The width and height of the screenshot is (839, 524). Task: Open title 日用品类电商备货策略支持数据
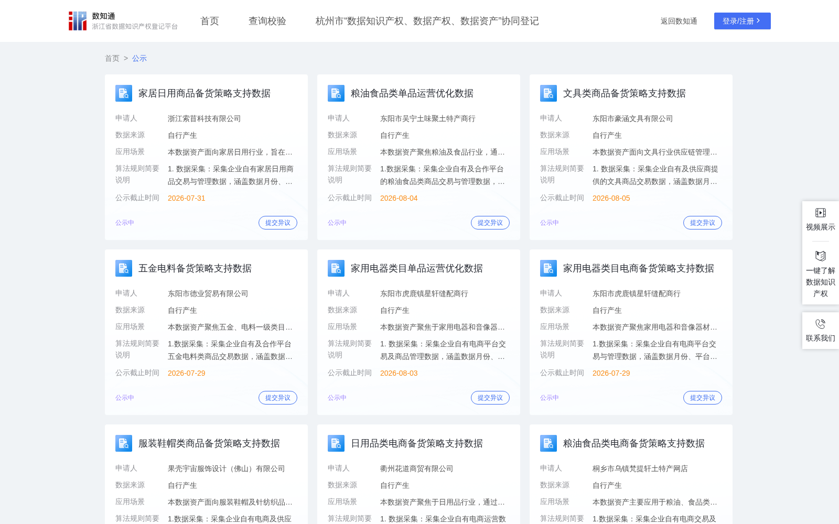(417, 443)
